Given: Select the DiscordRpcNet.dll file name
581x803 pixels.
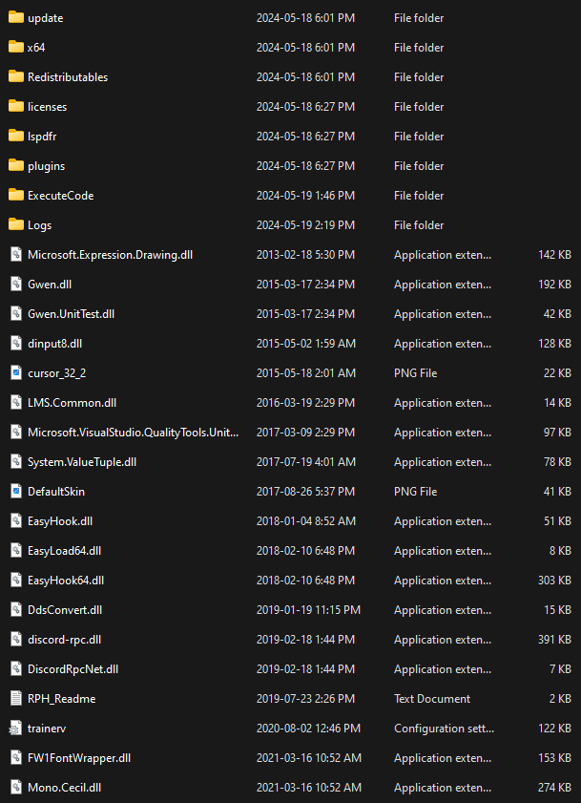Looking at the screenshot, I should [73, 669].
